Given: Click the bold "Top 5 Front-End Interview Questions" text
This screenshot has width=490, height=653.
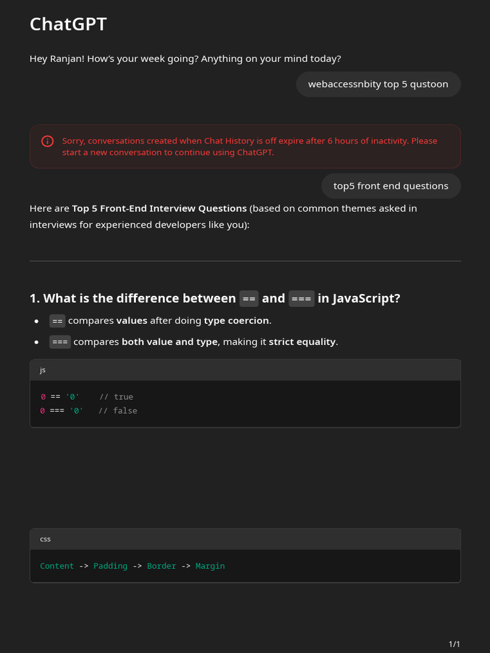Looking at the screenshot, I should pos(159,209).
